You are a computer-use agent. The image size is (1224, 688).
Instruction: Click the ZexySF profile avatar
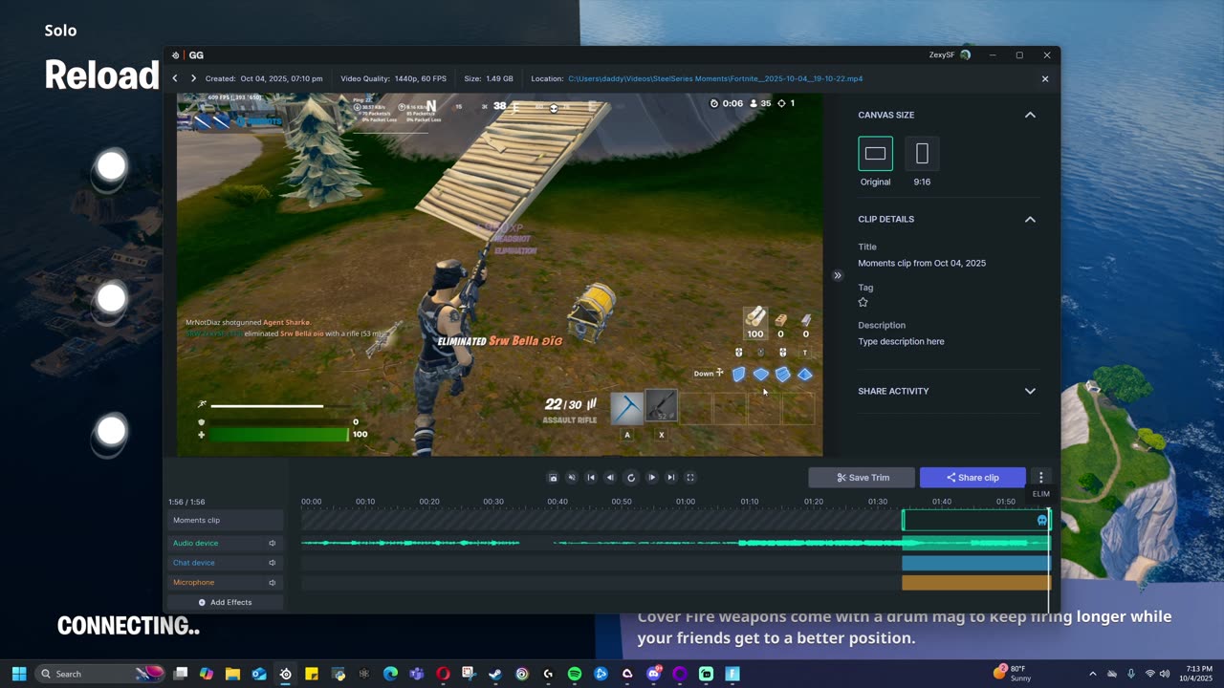(x=965, y=54)
